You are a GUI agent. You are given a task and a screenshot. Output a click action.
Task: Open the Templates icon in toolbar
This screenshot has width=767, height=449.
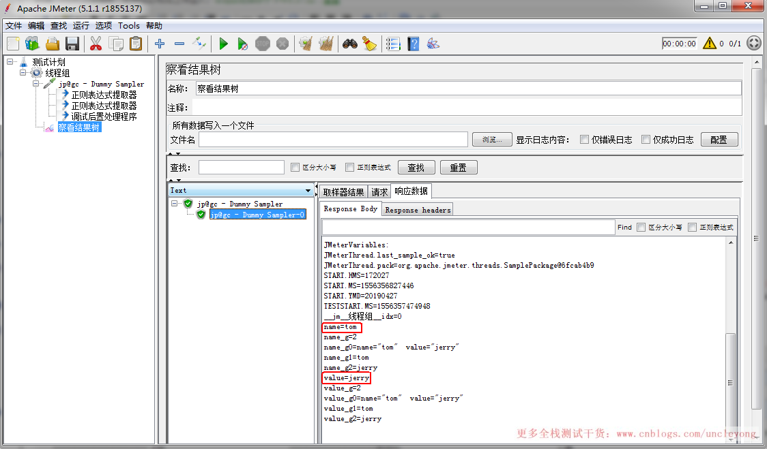click(x=32, y=44)
